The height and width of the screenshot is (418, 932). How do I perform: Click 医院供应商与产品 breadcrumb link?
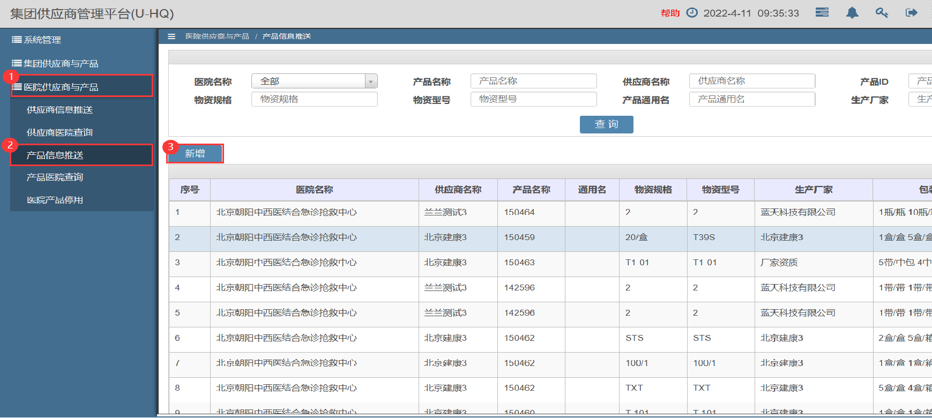(217, 36)
